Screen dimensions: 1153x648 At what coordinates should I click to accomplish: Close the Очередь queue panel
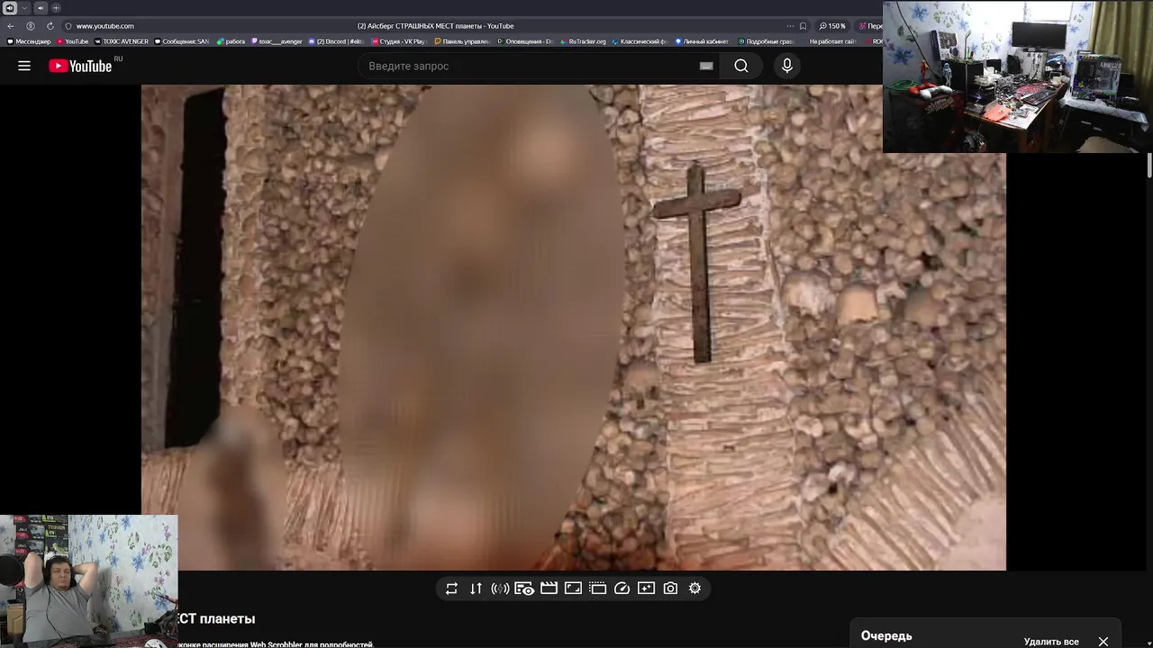click(x=1103, y=642)
